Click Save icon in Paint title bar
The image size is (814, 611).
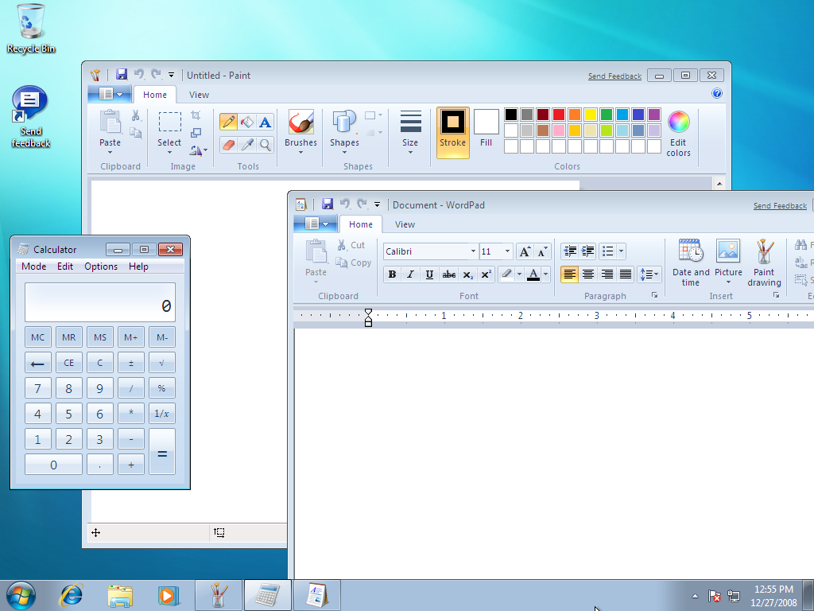(122, 74)
